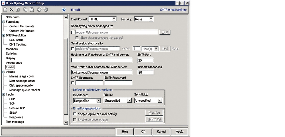Select Keep-alive in the tree

16,117
